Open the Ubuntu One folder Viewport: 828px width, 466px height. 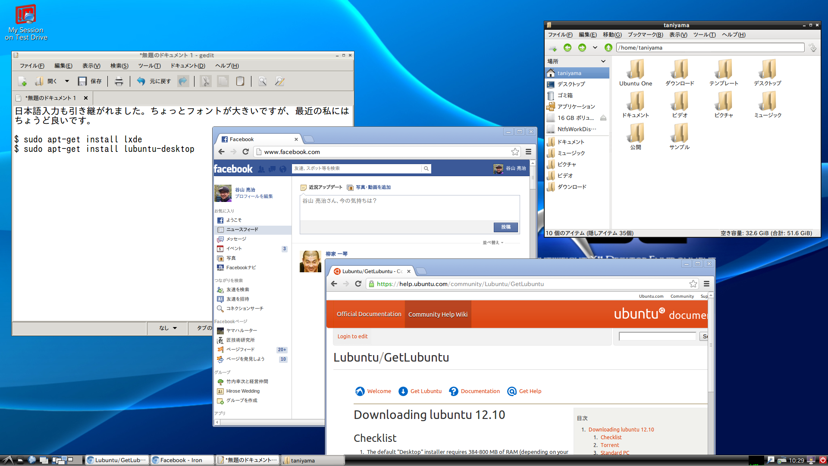tap(636, 72)
